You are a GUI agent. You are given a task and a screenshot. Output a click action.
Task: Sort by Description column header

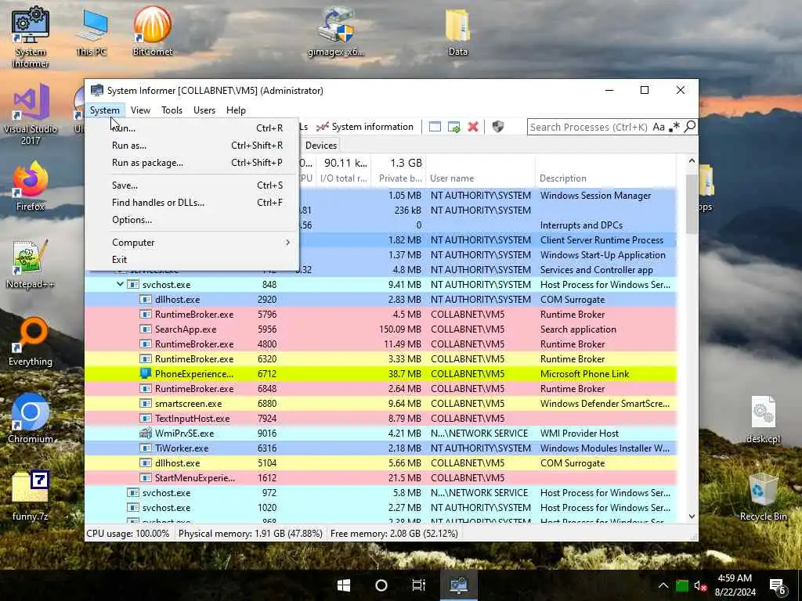click(605, 178)
